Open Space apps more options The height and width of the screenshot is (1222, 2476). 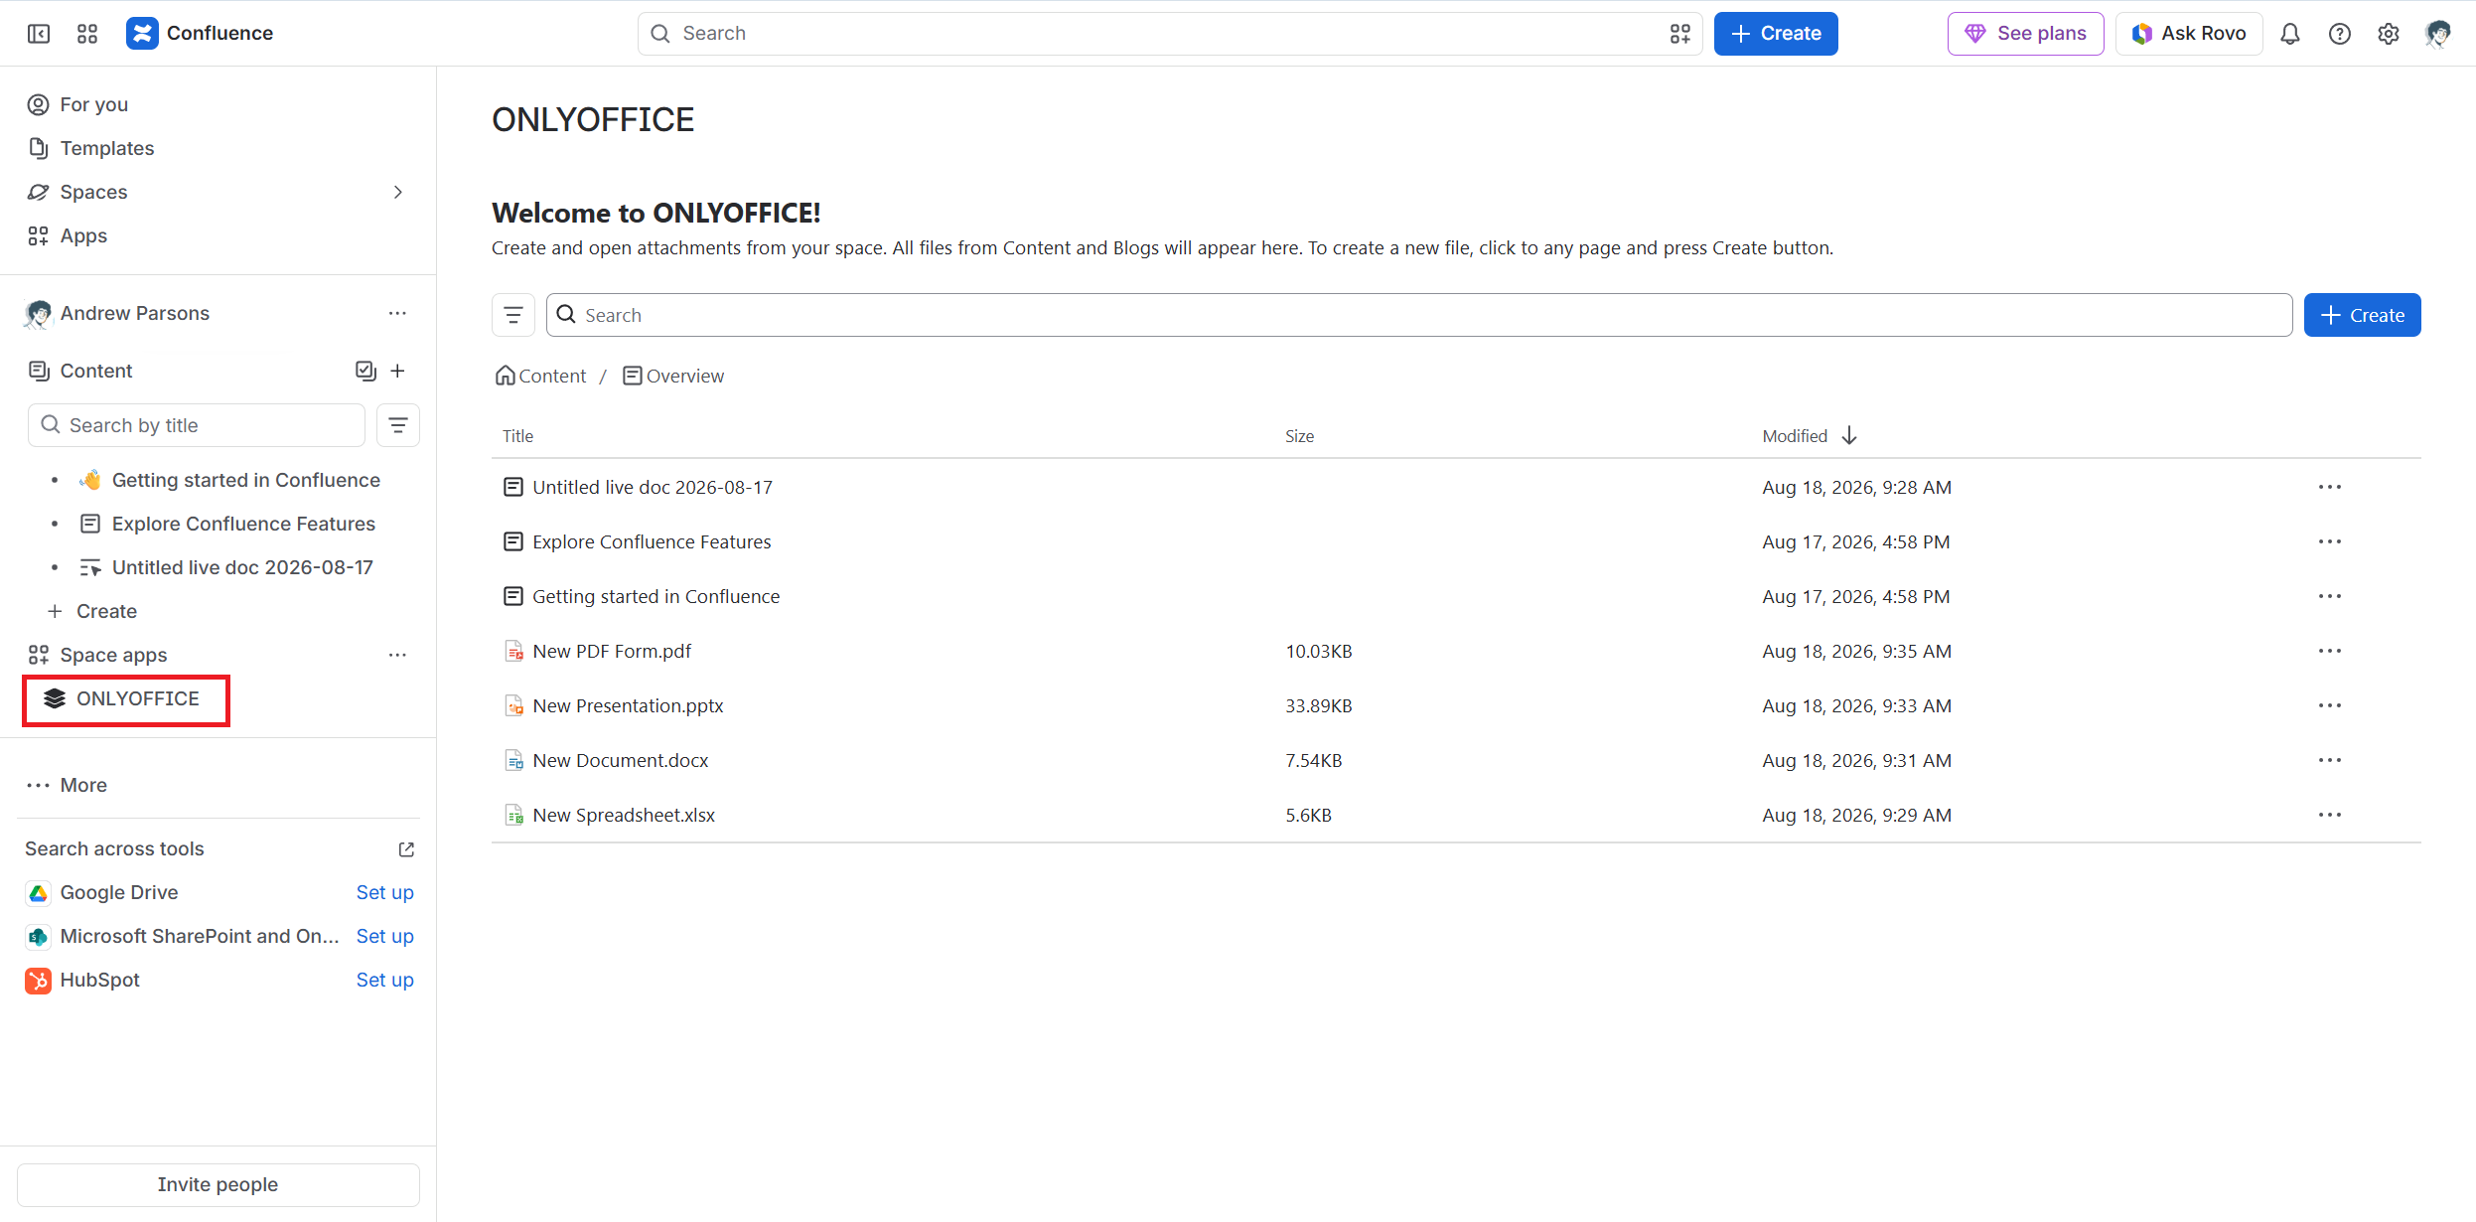click(x=397, y=655)
